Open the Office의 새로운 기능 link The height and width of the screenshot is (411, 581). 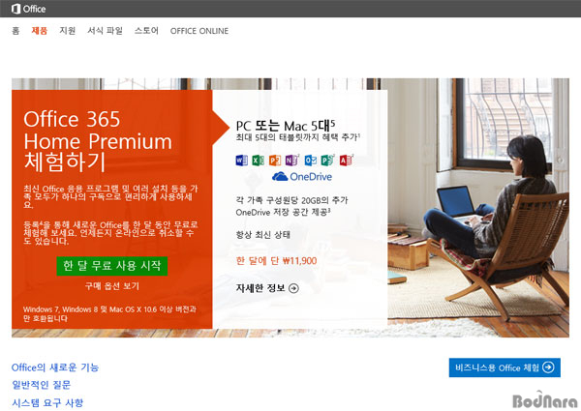point(55,367)
